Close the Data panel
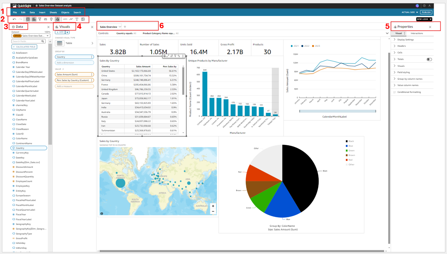This screenshot has width=447, height=254. click(48, 27)
